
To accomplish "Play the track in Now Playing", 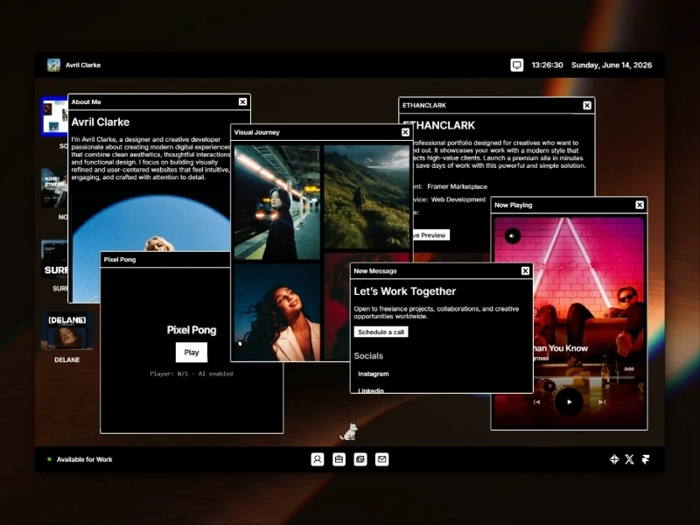I will (x=569, y=402).
